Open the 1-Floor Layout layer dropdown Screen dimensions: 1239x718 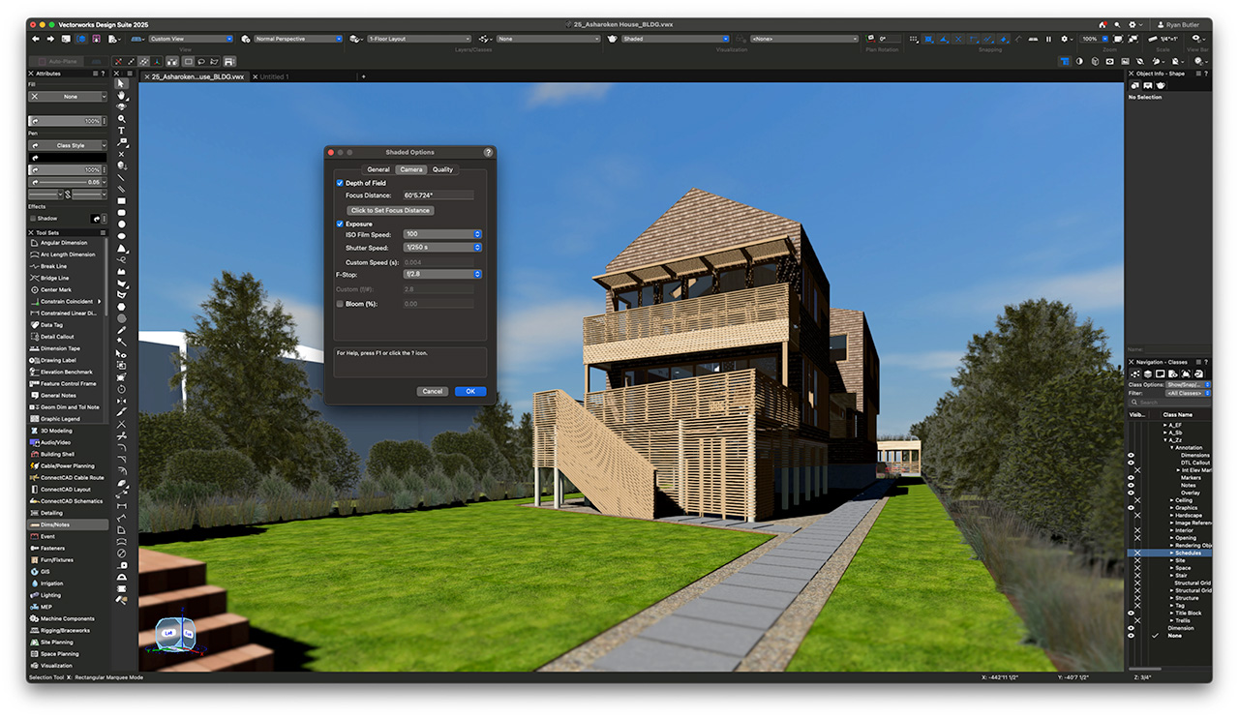(x=418, y=39)
